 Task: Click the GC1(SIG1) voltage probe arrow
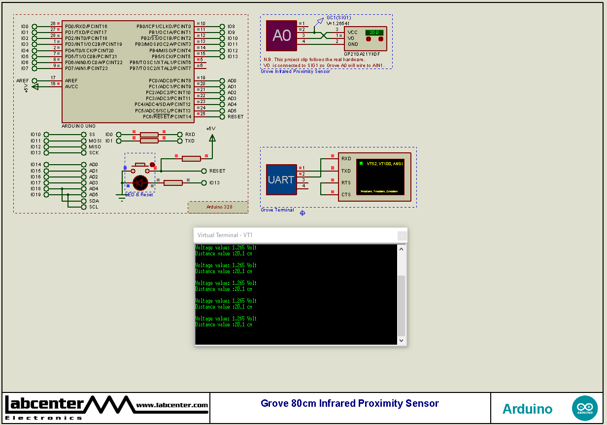point(320,22)
